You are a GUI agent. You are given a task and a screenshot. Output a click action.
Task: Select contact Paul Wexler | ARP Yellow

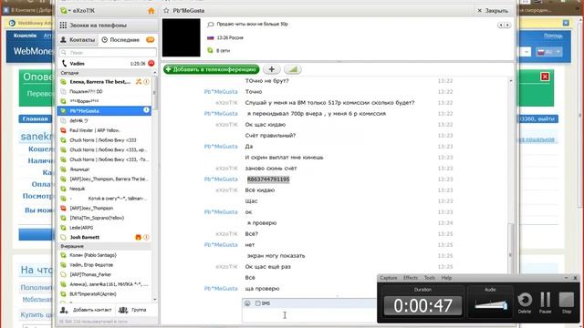click(104, 130)
